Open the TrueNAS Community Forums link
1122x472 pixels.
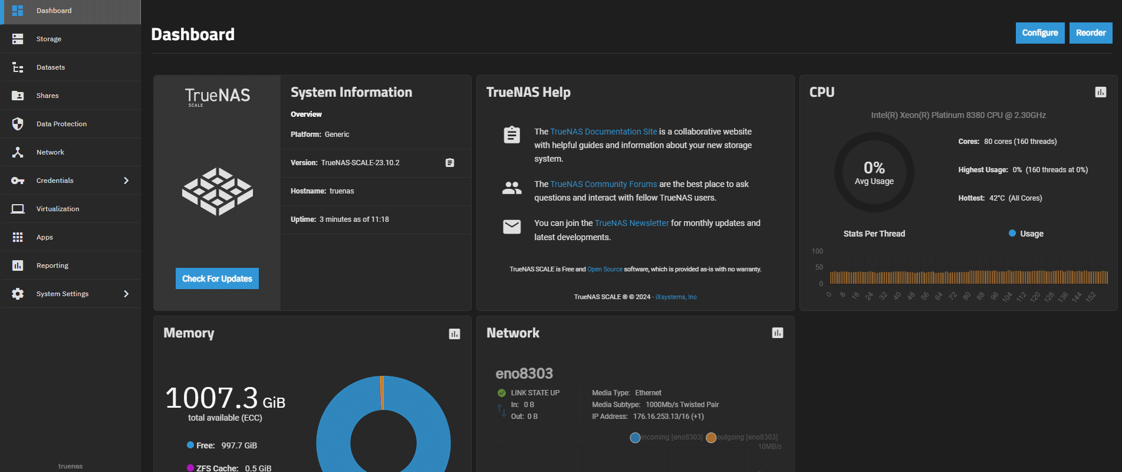[604, 184]
